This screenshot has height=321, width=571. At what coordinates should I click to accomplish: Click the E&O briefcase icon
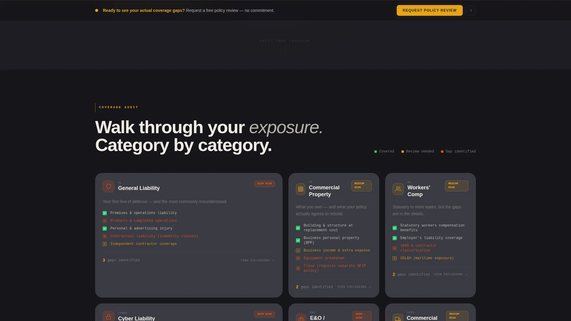[301, 317]
